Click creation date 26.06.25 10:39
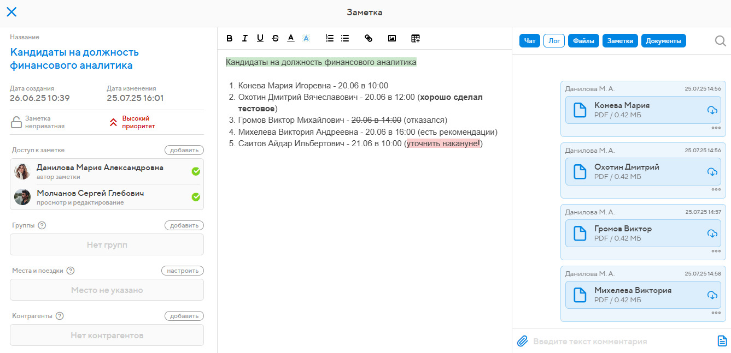The image size is (731, 353). [39, 98]
